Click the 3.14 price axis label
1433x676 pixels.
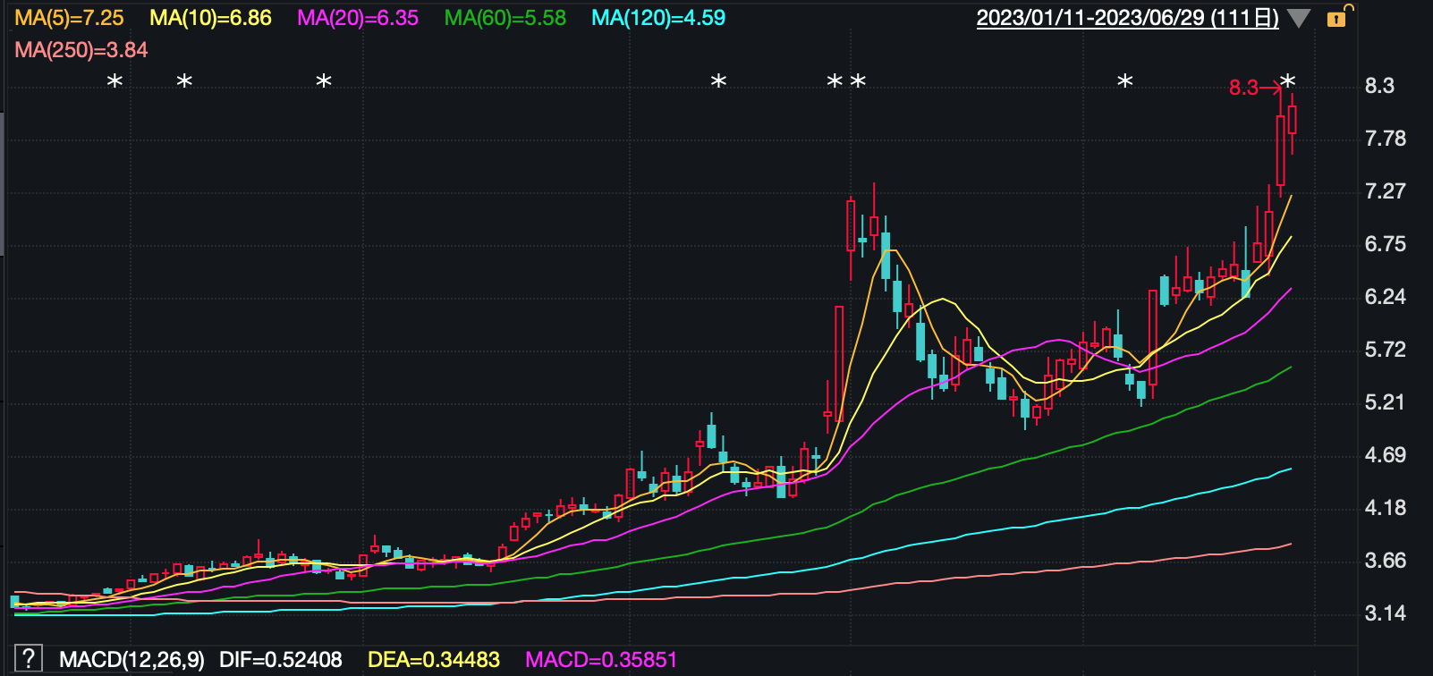click(1385, 613)
